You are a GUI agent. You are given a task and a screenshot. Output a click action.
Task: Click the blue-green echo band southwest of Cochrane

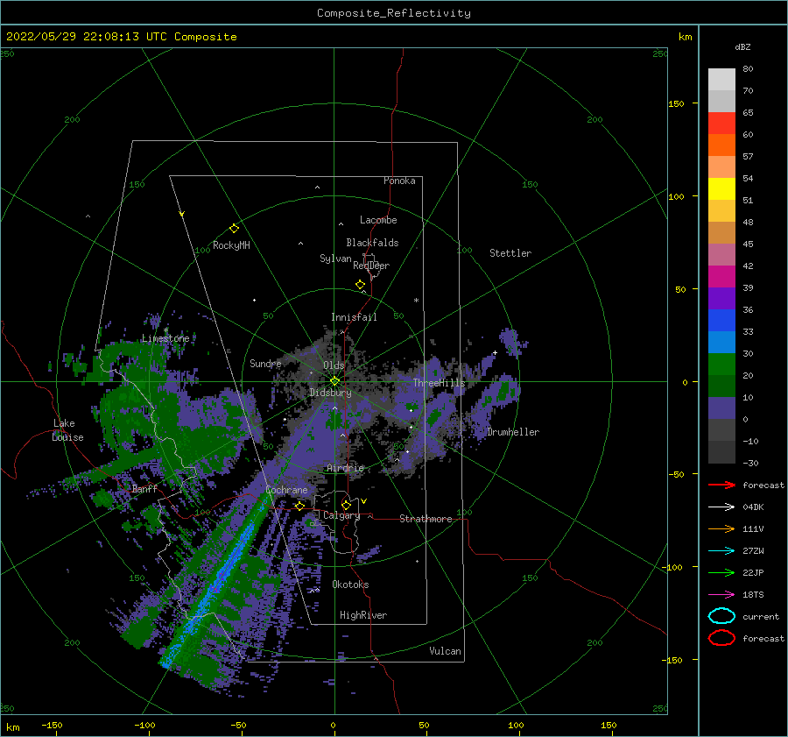tap(216, 581)
